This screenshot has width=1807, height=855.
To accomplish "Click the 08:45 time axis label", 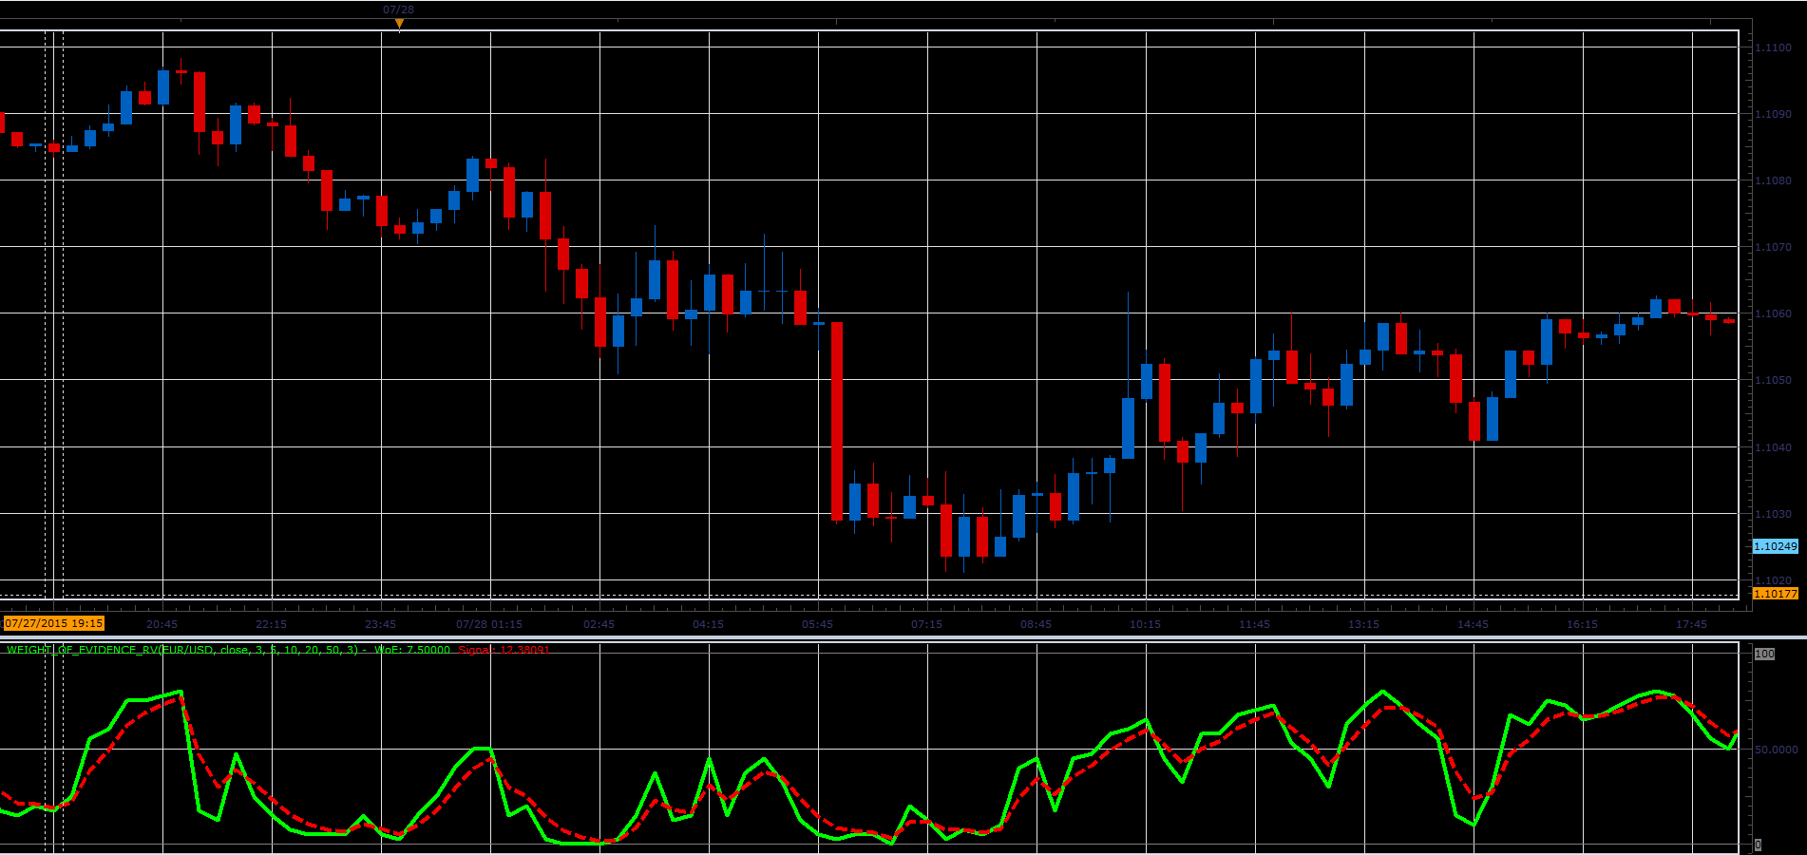I will click(x=1036, y=624).
